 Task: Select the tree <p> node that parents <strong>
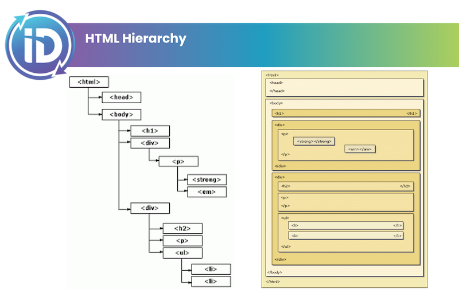click(178, 162)
